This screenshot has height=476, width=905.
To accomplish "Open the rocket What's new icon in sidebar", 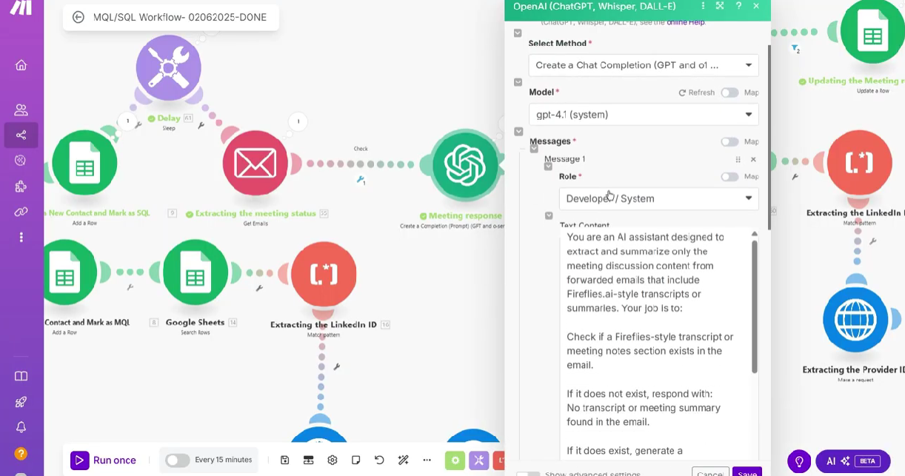I will [21, 402].
